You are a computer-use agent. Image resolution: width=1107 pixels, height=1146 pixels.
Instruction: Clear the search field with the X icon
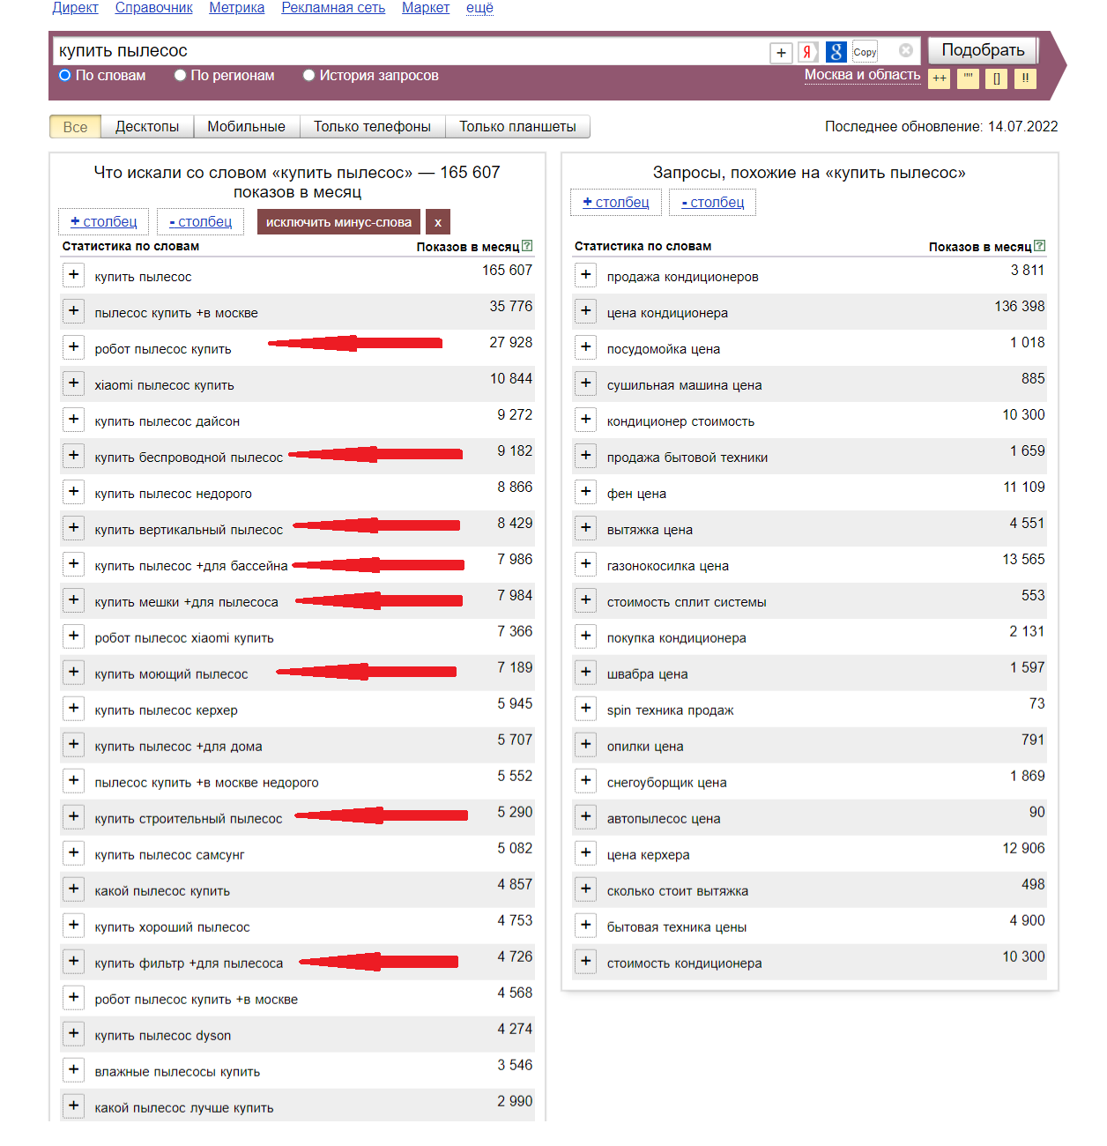[x=906, y=51]
